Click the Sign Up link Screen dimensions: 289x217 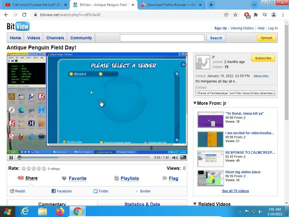(x=220, y=28)
